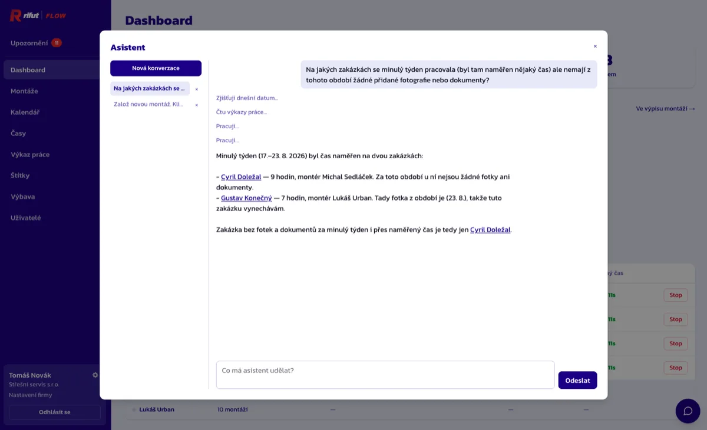This screenshot has height=430, width=707.
Task: Click the Tomáš Novák user name
Action: coord(30,375)
